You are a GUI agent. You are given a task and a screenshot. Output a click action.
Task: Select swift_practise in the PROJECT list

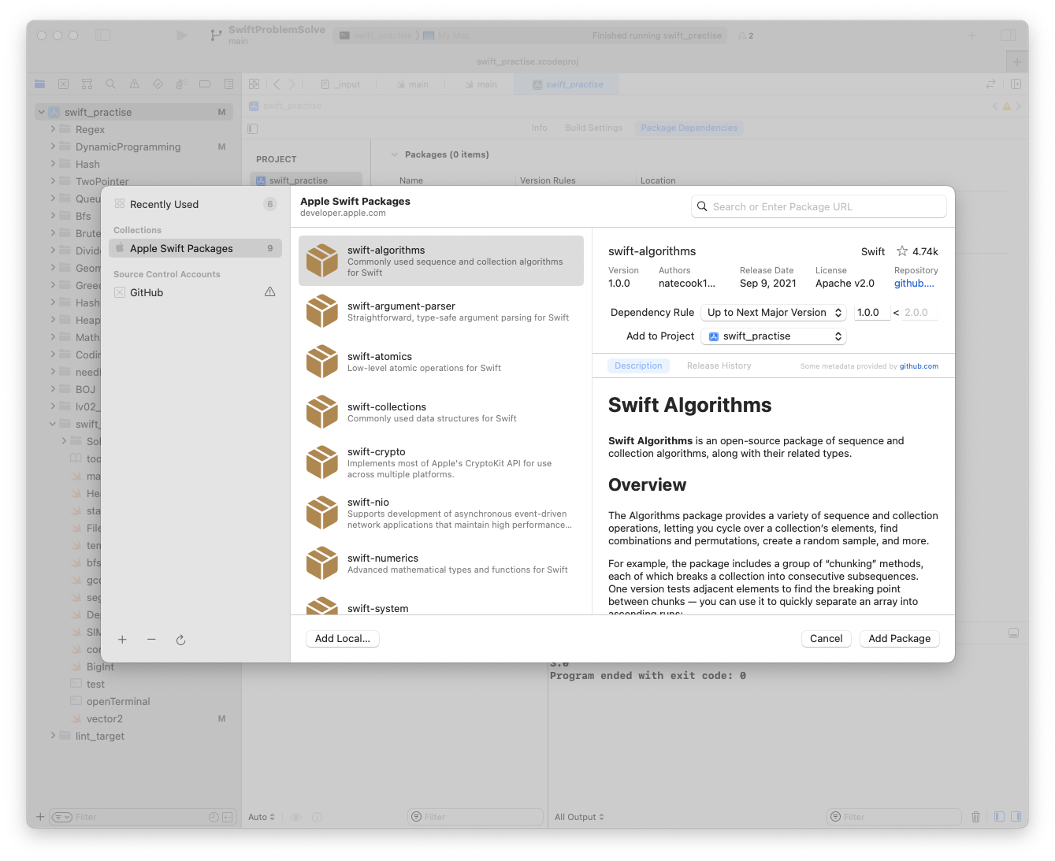pos(306,180)
